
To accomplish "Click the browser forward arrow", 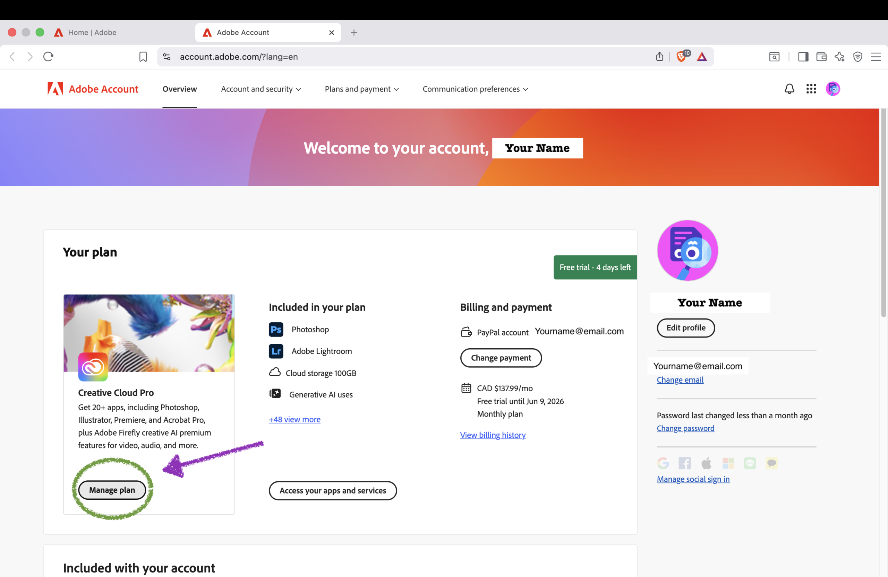I will 30,56.
